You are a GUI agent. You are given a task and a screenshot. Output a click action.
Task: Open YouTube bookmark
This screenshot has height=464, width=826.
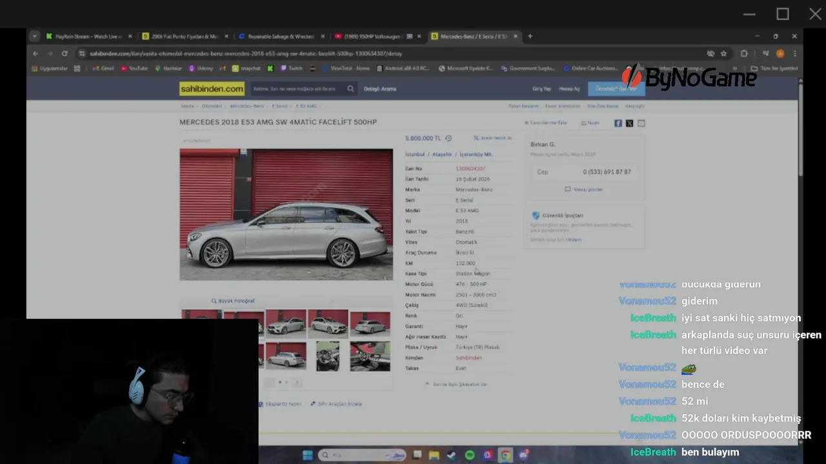pos(134,68)
